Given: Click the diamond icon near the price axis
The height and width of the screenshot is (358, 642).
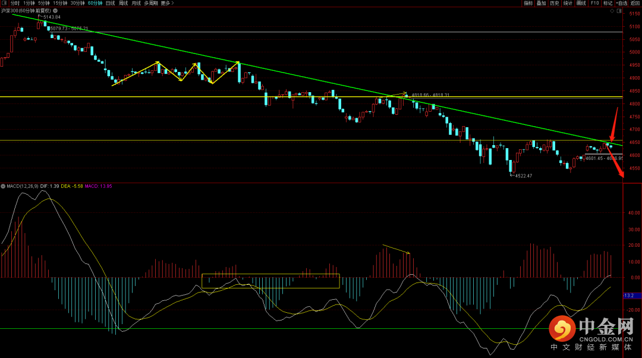Looking at the screenshot, I should tap(610, 11).
